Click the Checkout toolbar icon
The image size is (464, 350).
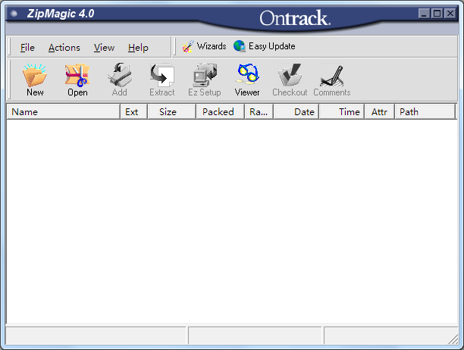click(290, 79)
